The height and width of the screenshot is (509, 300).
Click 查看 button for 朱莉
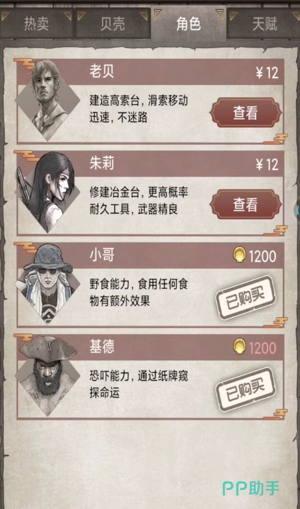[x=245, y=205]
